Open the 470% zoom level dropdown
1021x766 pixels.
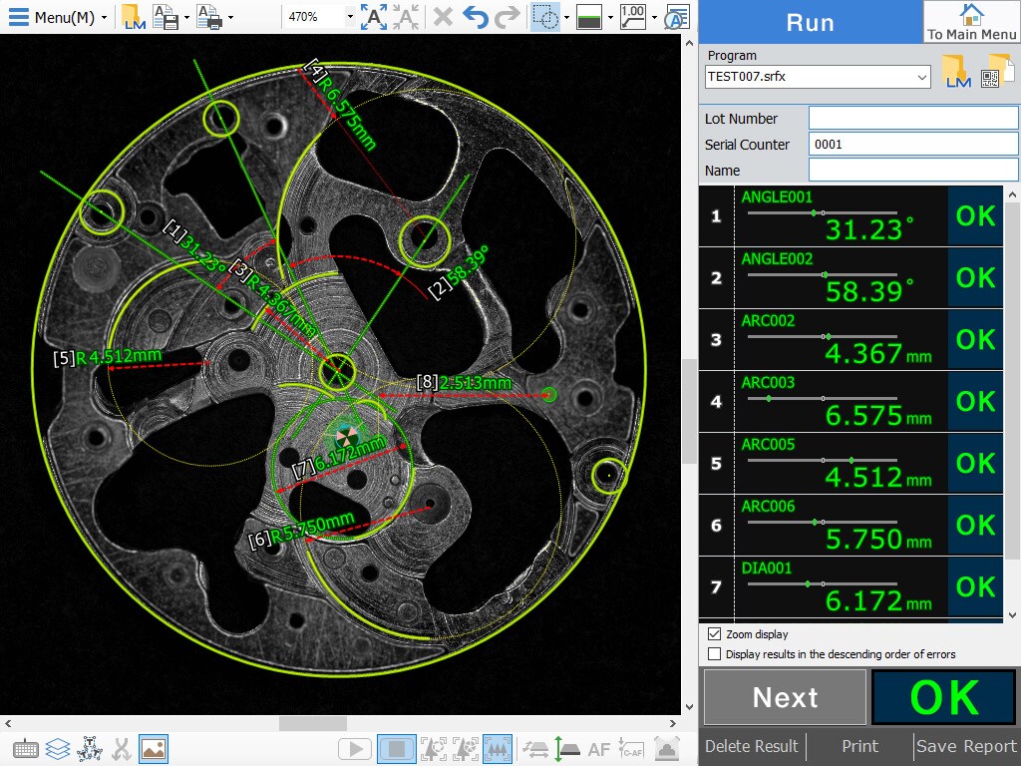(x=349, y=17)
